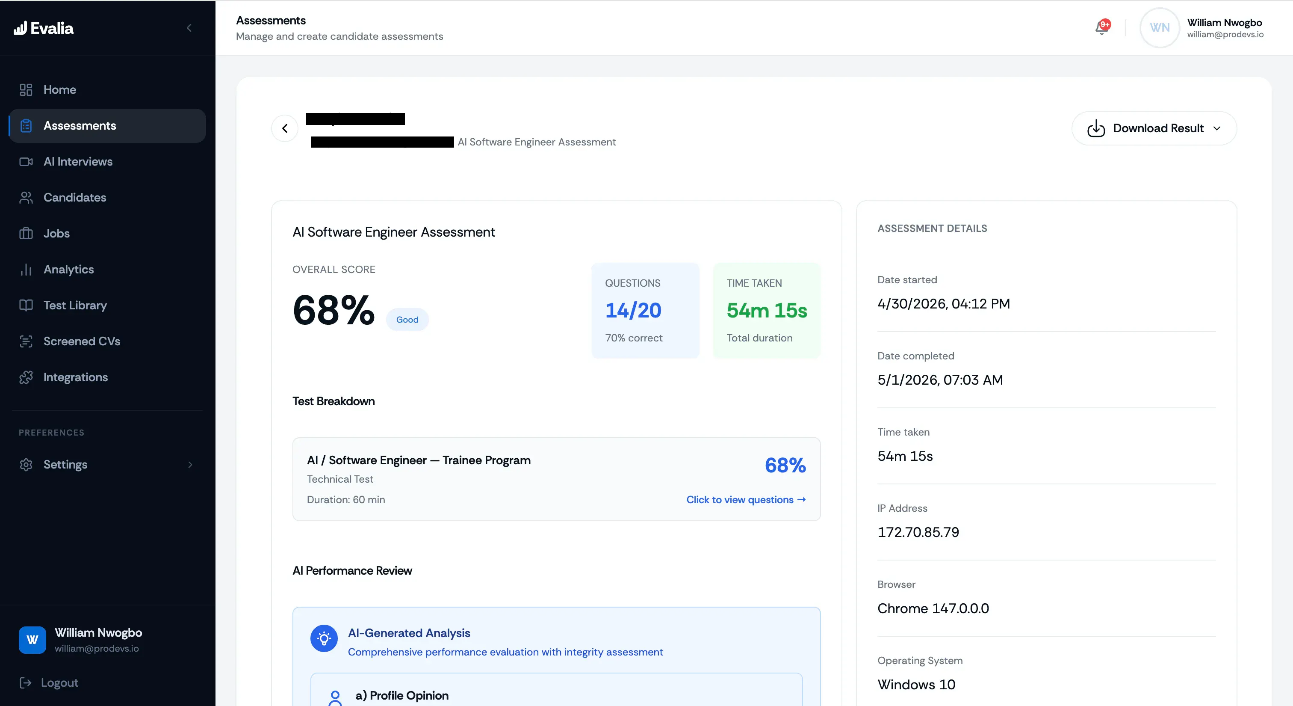
Task: Click the Assessments page title in header
Action: tap(271, 21)
